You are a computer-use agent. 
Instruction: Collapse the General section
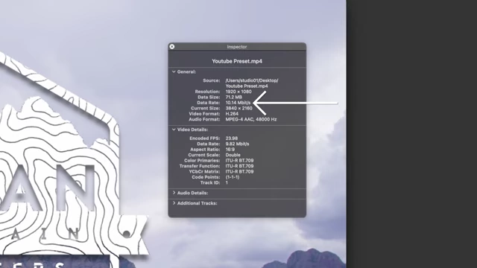coord(174,71)
